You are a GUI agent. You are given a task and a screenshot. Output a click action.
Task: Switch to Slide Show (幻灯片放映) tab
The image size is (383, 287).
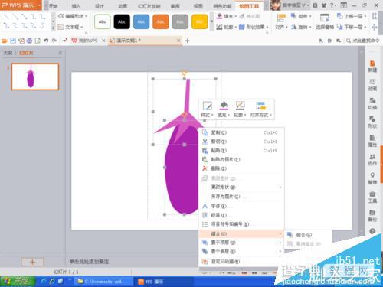(x=149, y=6)
